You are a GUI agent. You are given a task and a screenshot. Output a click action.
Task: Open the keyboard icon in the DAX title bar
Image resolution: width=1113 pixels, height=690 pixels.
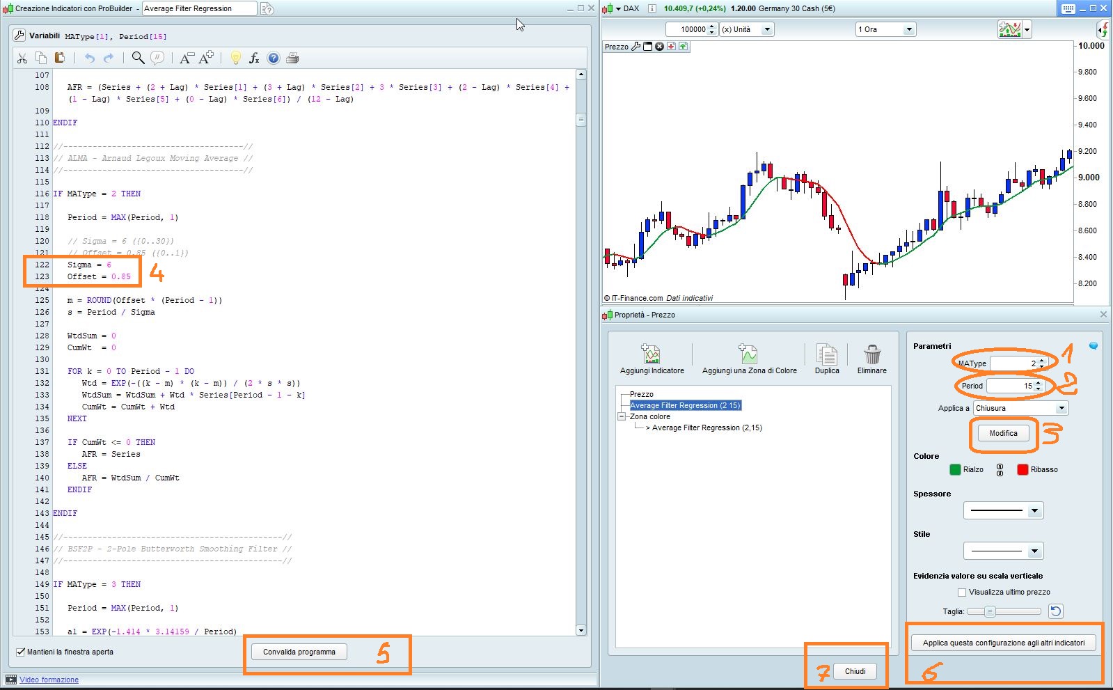[x=1068, y=8]
